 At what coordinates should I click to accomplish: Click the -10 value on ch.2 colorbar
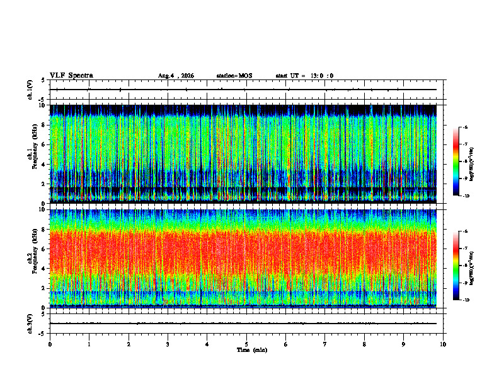click(x=466, y=300)
